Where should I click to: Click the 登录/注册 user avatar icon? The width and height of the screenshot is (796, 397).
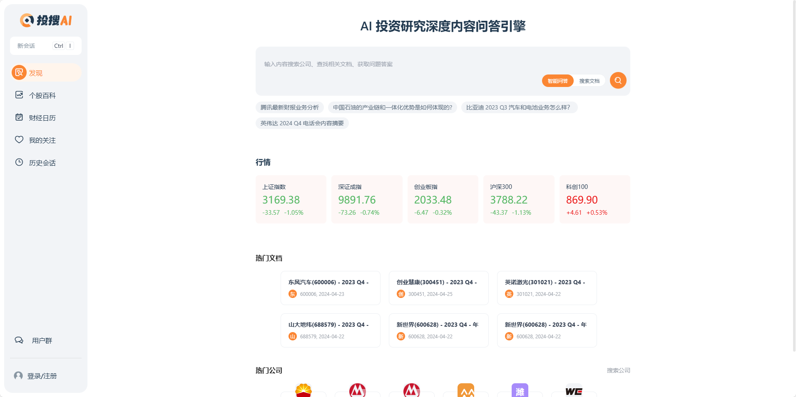pyautogui.click(x=18, y=376)
